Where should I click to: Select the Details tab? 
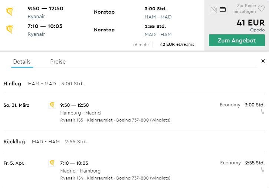(x=22, y=62)
